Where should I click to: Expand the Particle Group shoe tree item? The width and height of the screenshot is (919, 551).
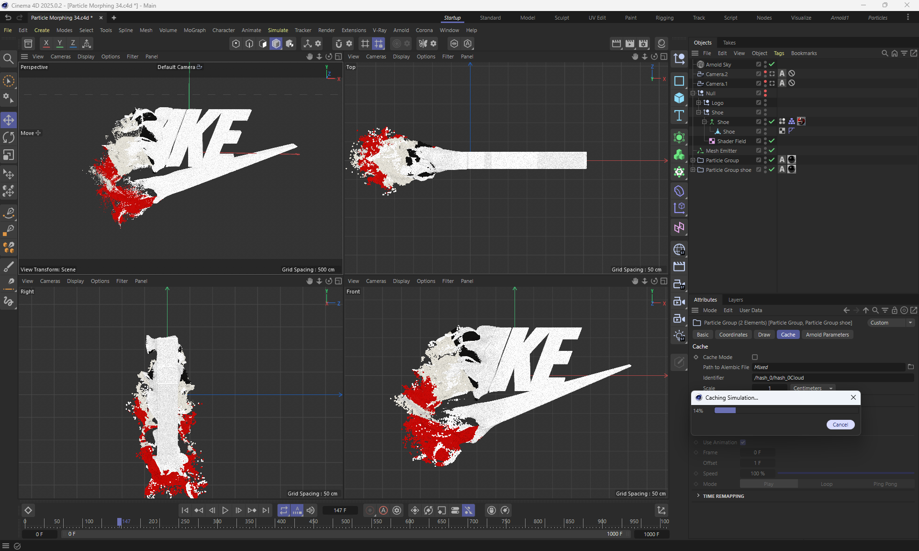693,170
